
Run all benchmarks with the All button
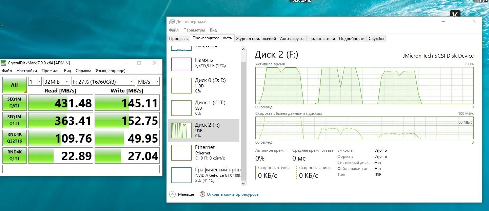coord(14,85)
